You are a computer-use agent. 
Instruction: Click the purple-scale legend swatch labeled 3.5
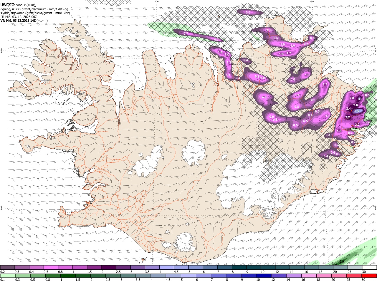(x=152, y=268)
